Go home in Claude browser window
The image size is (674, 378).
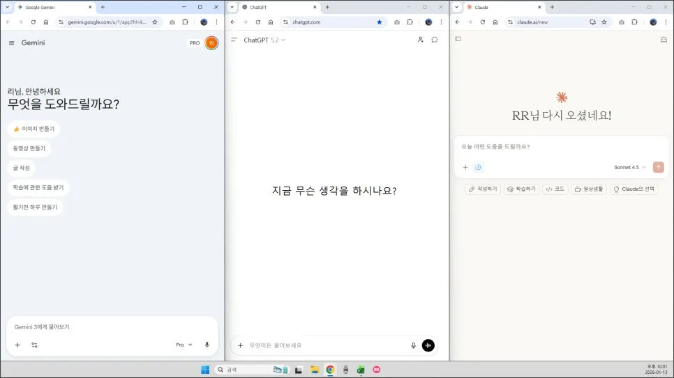coord(495,22)
